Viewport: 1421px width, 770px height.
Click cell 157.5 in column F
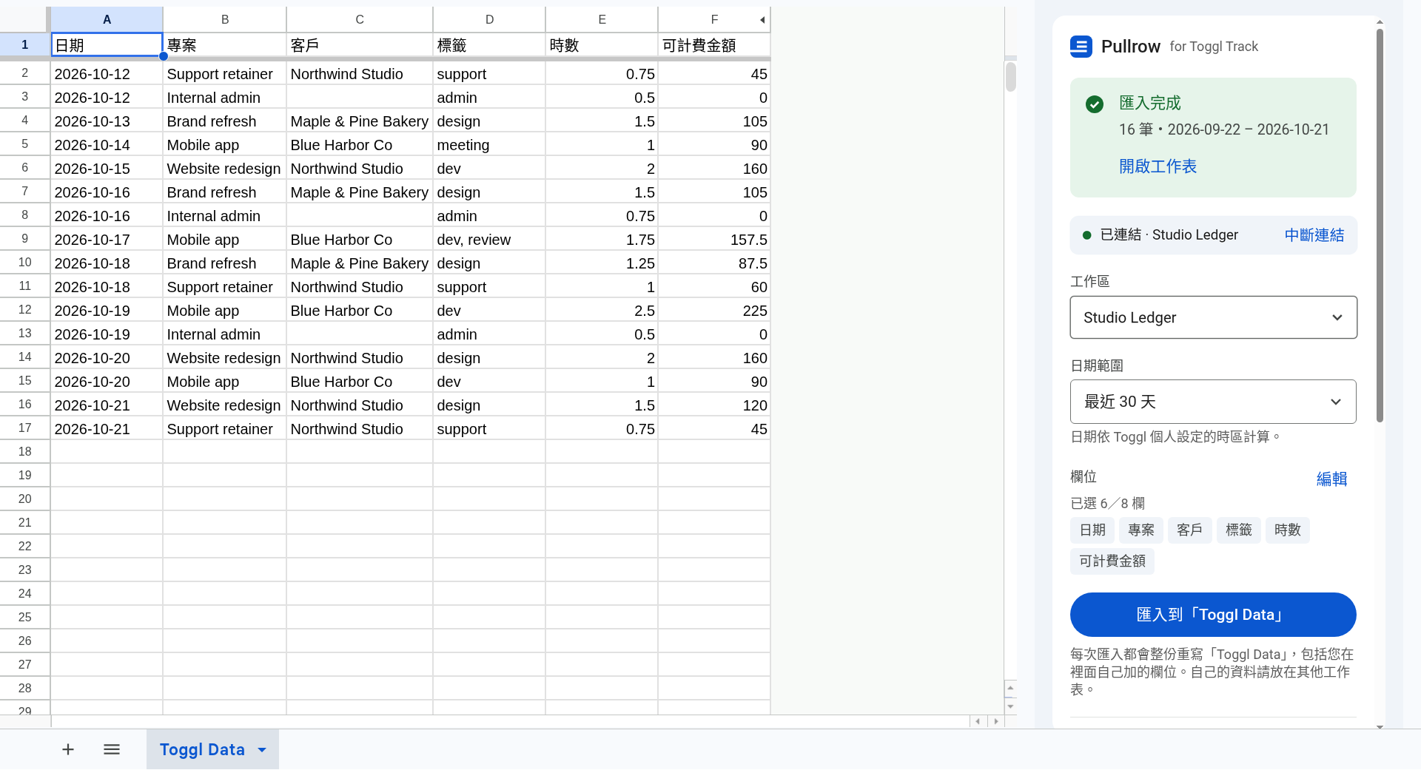[714, 240]
